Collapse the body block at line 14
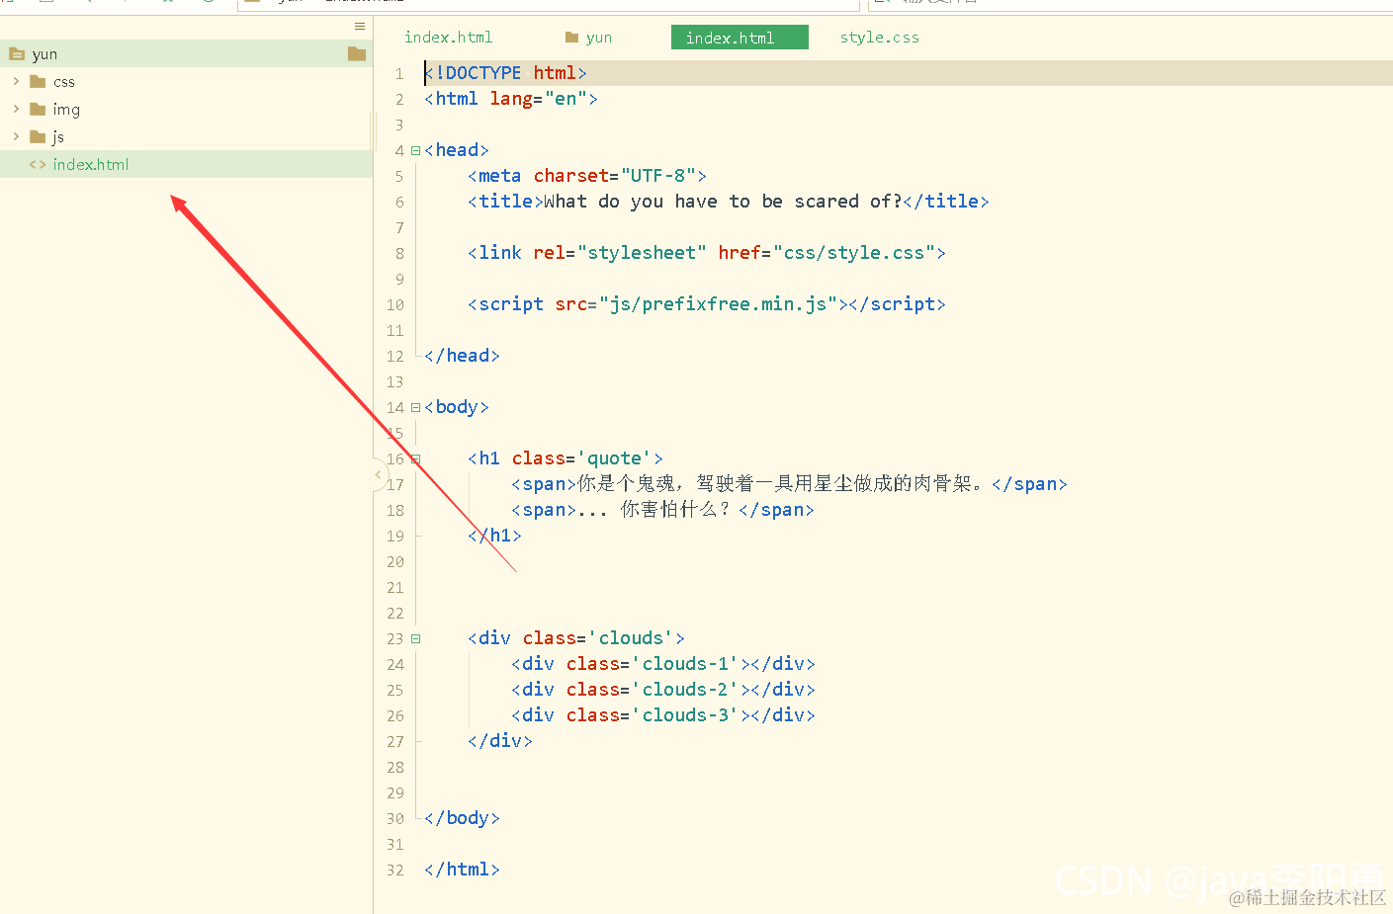 coord(415,408)
